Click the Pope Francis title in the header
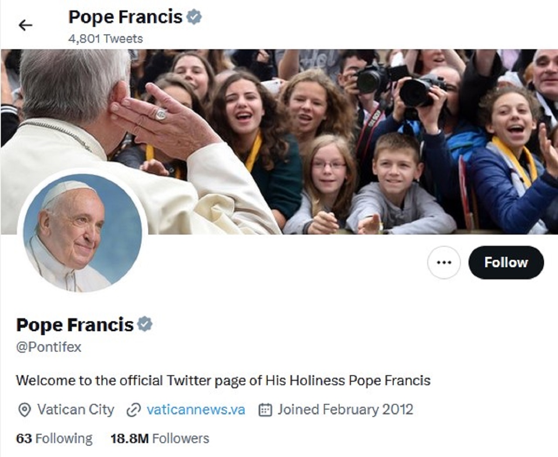Image resolution: width=558 pixels, height=457 pixels. point(125,17)
